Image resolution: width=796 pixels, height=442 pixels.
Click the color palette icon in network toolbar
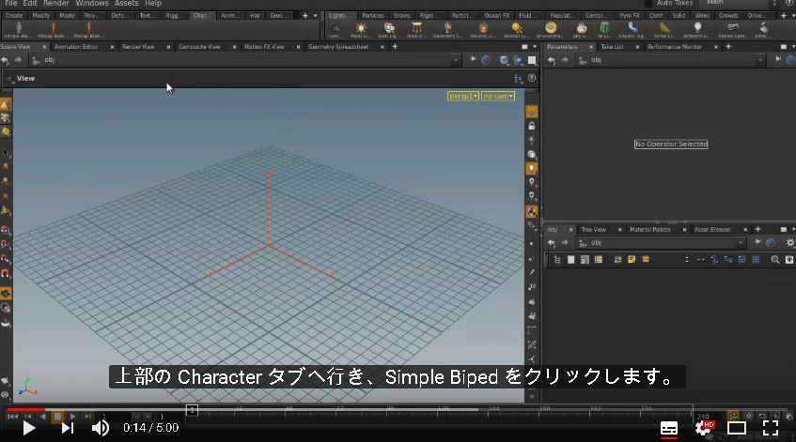click(x=599, y=260)
